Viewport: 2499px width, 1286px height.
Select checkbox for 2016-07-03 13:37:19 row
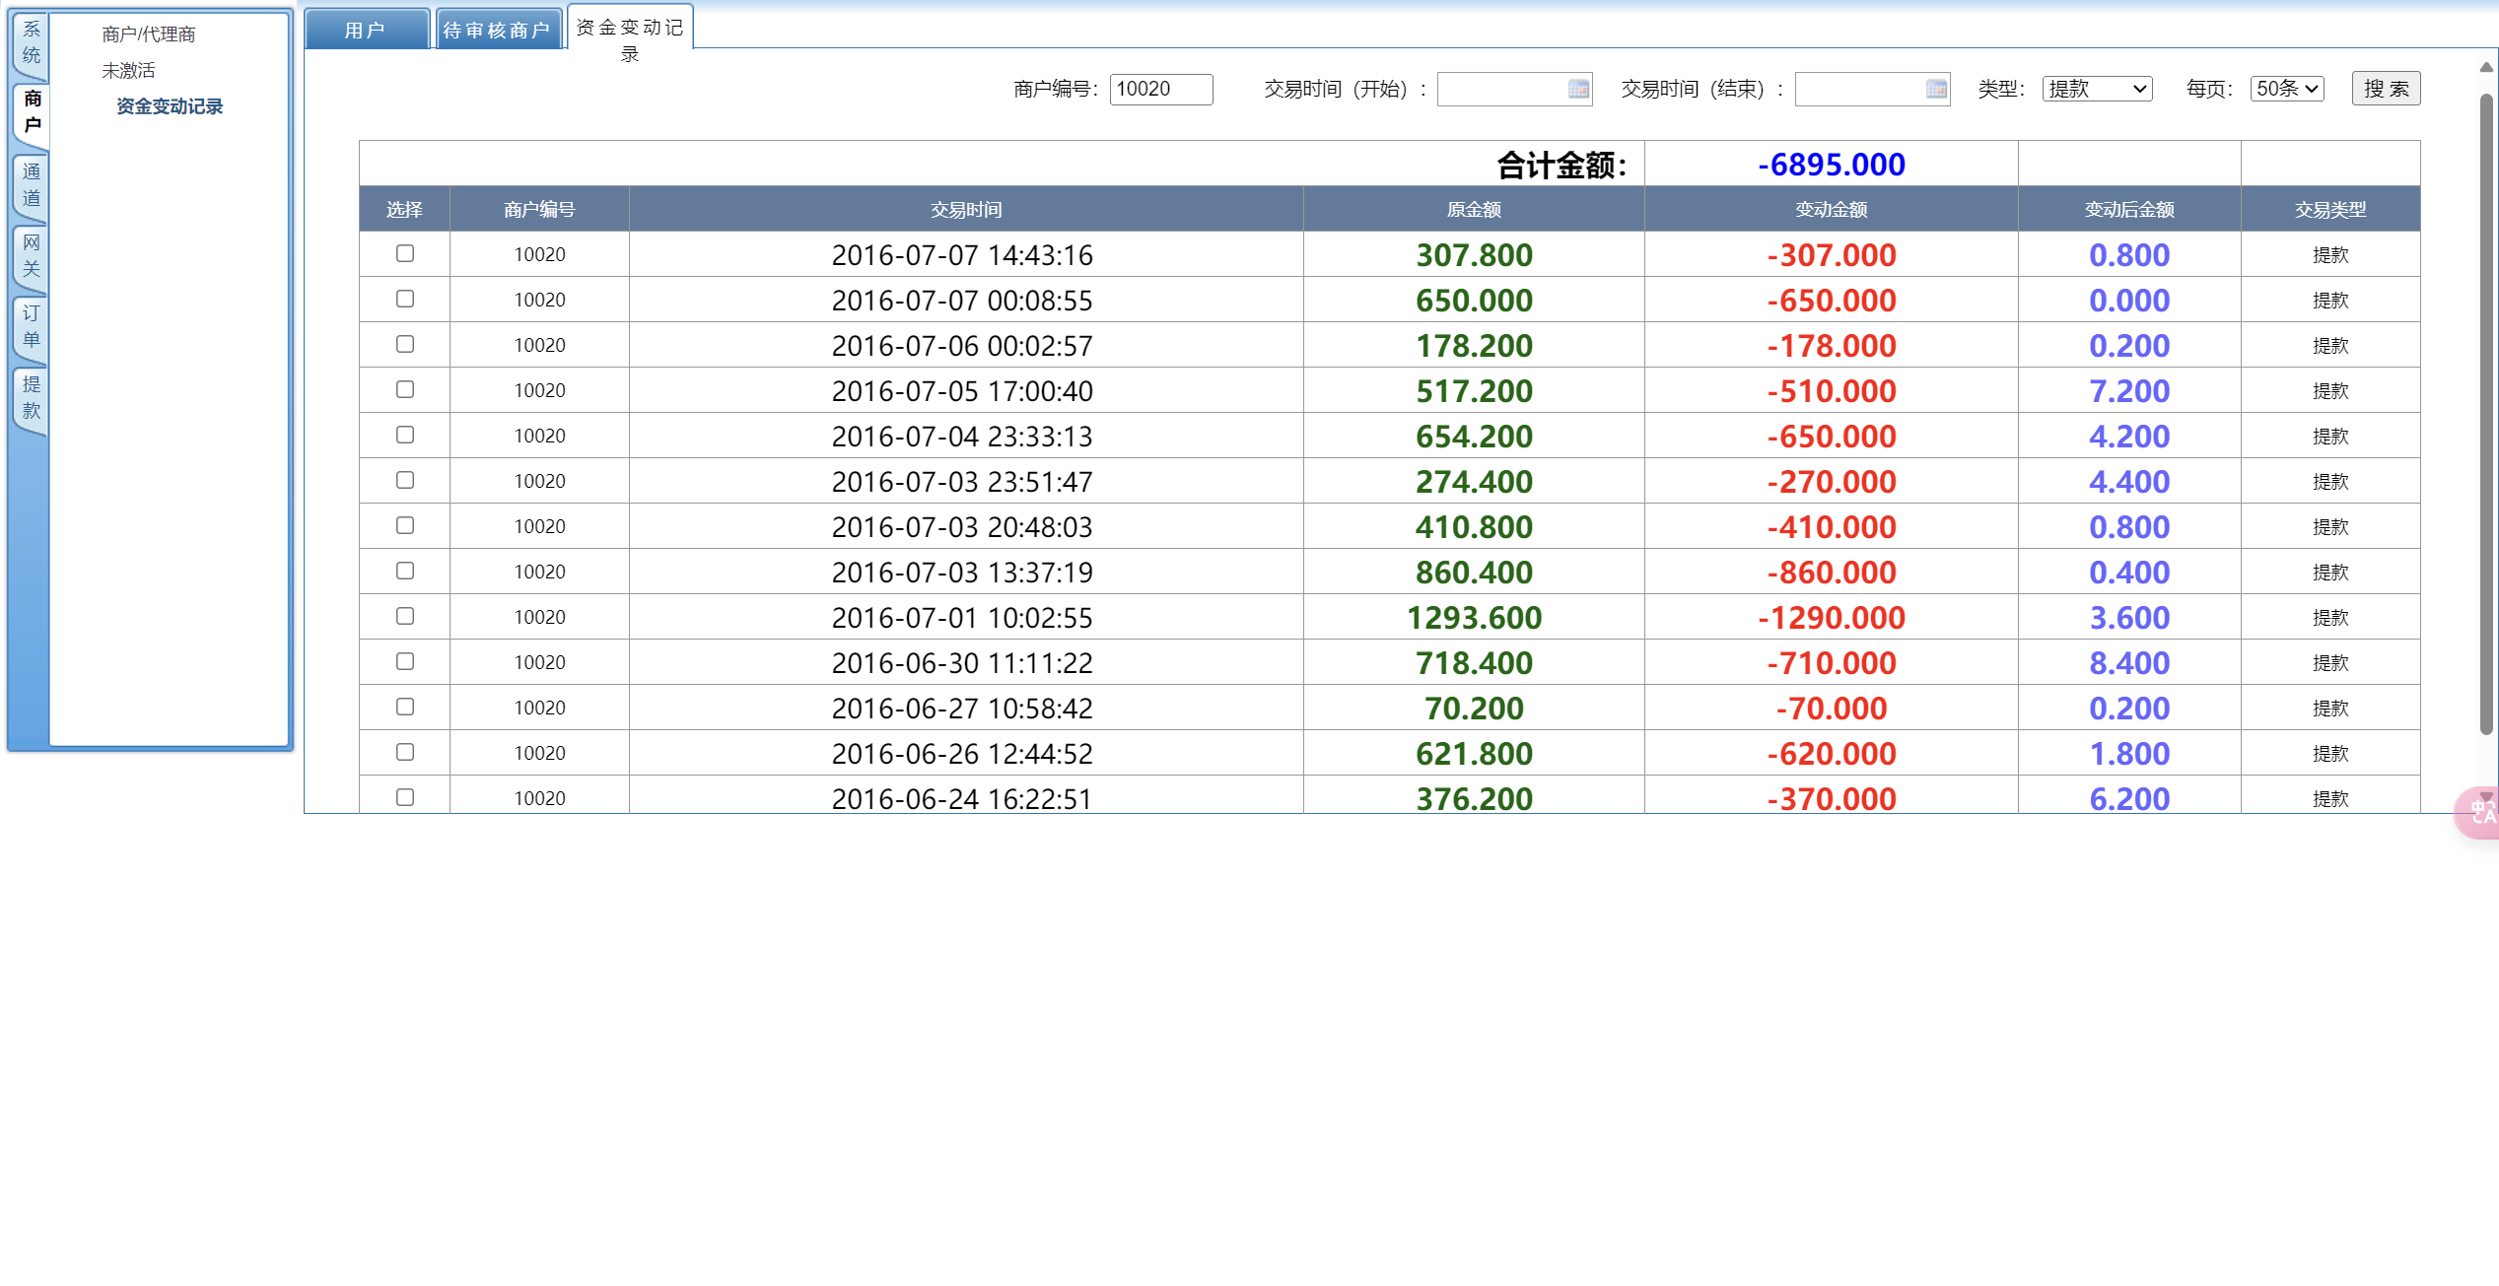coord(405,571)
